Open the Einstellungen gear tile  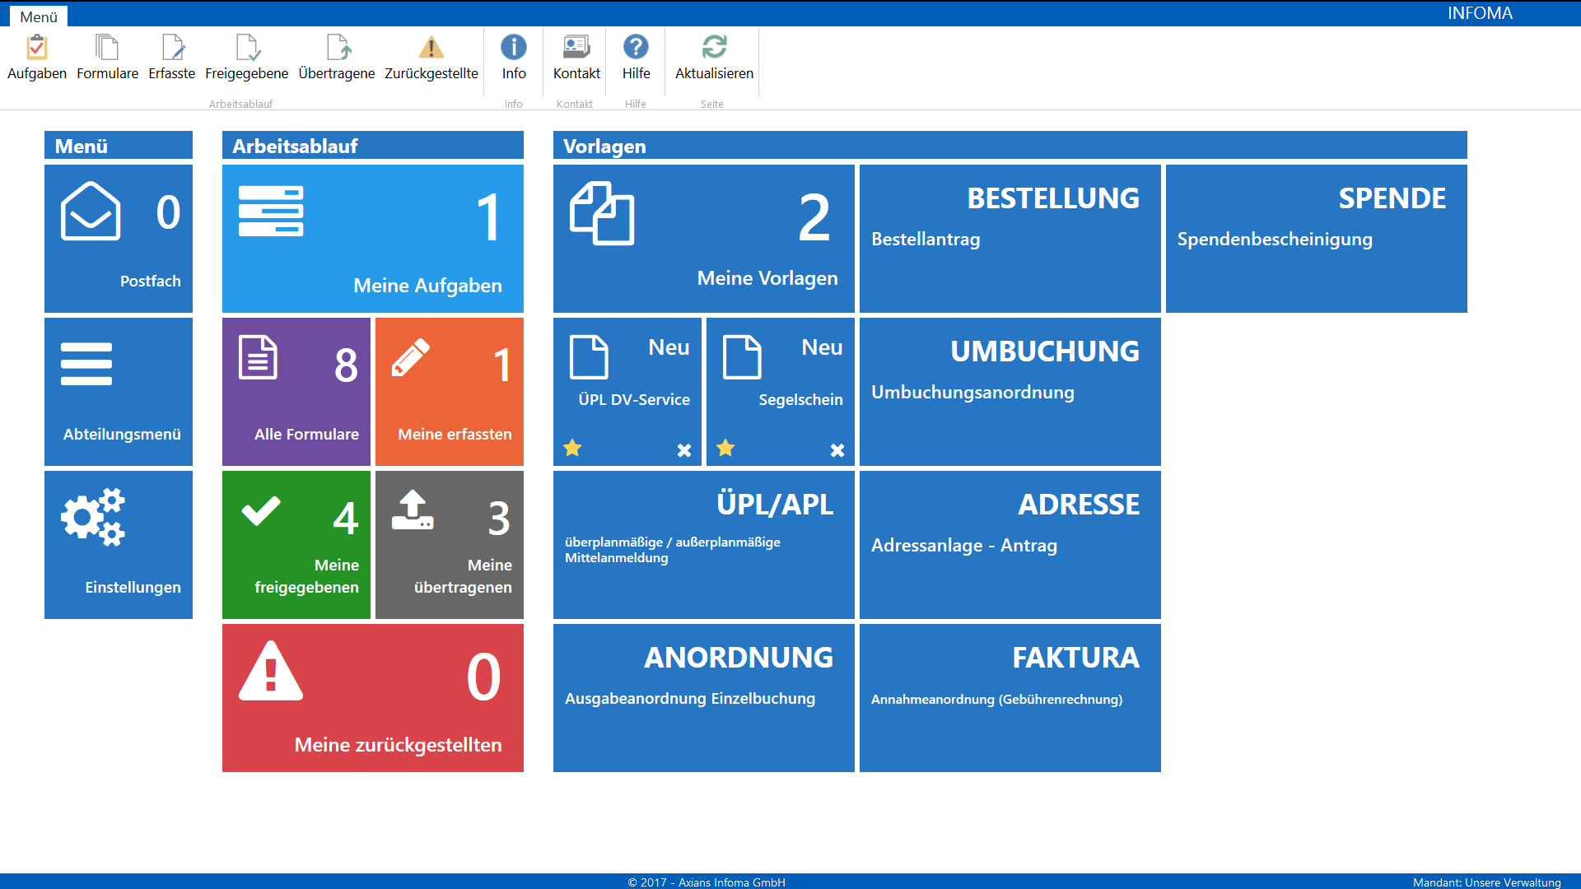(x=119, y=545)
